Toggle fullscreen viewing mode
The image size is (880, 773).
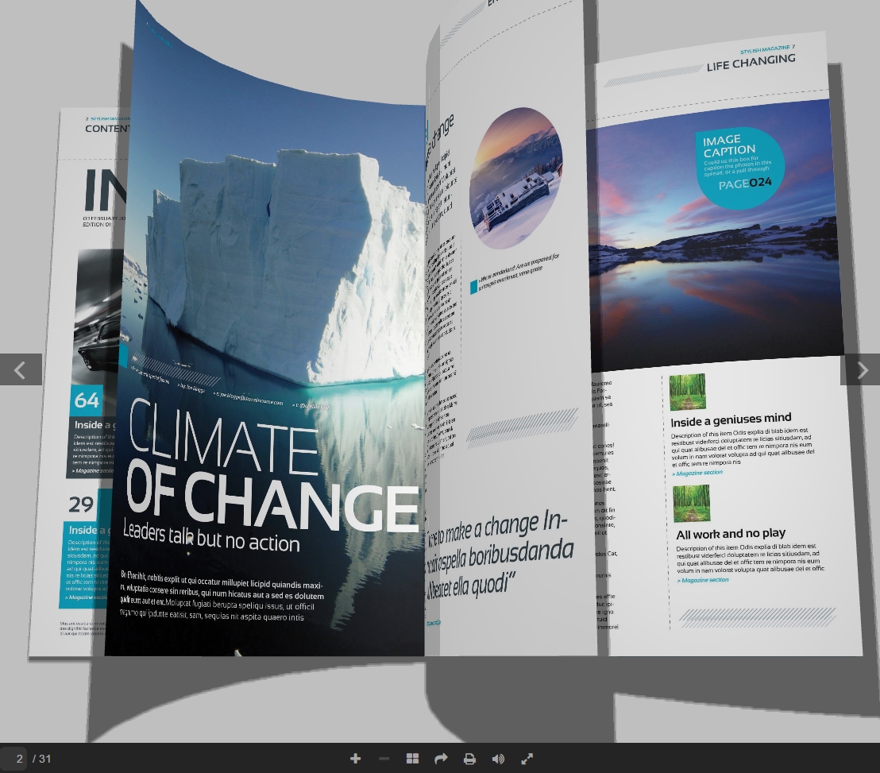pos(527,759)
